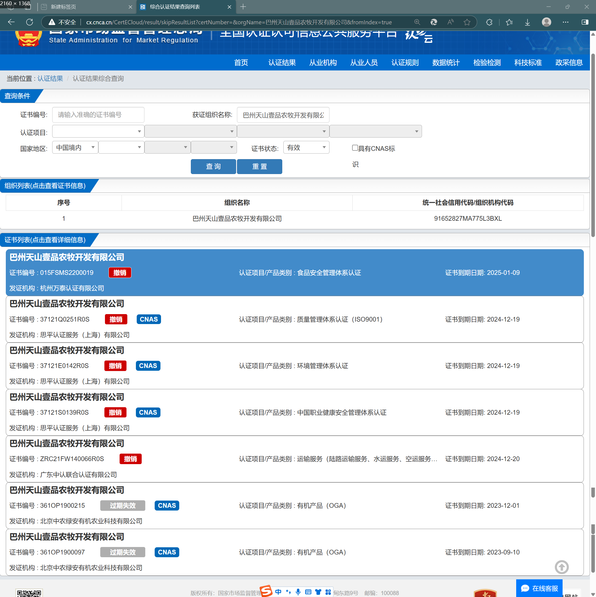Open the user profile avatar
This screenshot has height=597, width=596.
coord(546,22)
